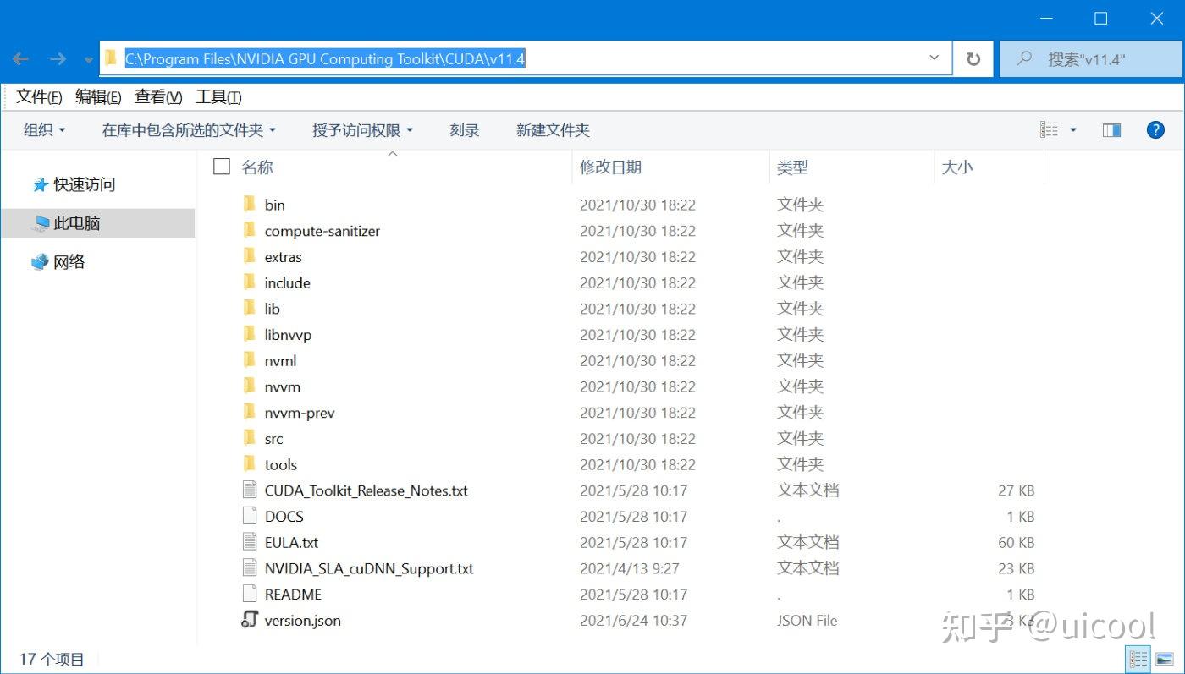Click the 17 个项目 status text
This screenshot has height=674, width=1185.
(x=52, y=659)
